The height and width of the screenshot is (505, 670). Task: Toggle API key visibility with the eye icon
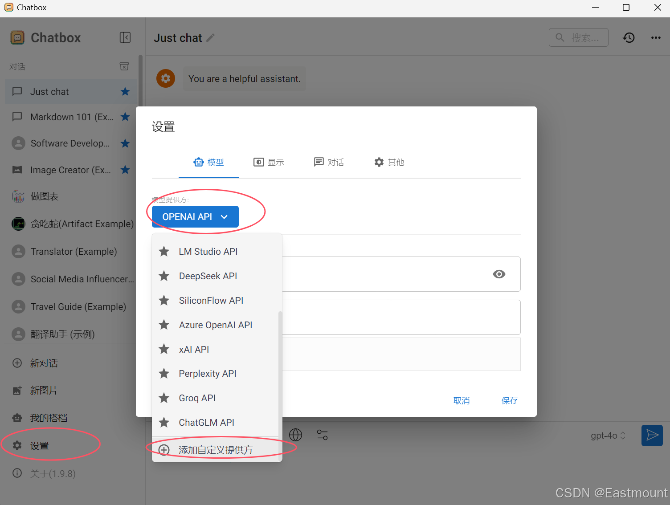[499, 274]
